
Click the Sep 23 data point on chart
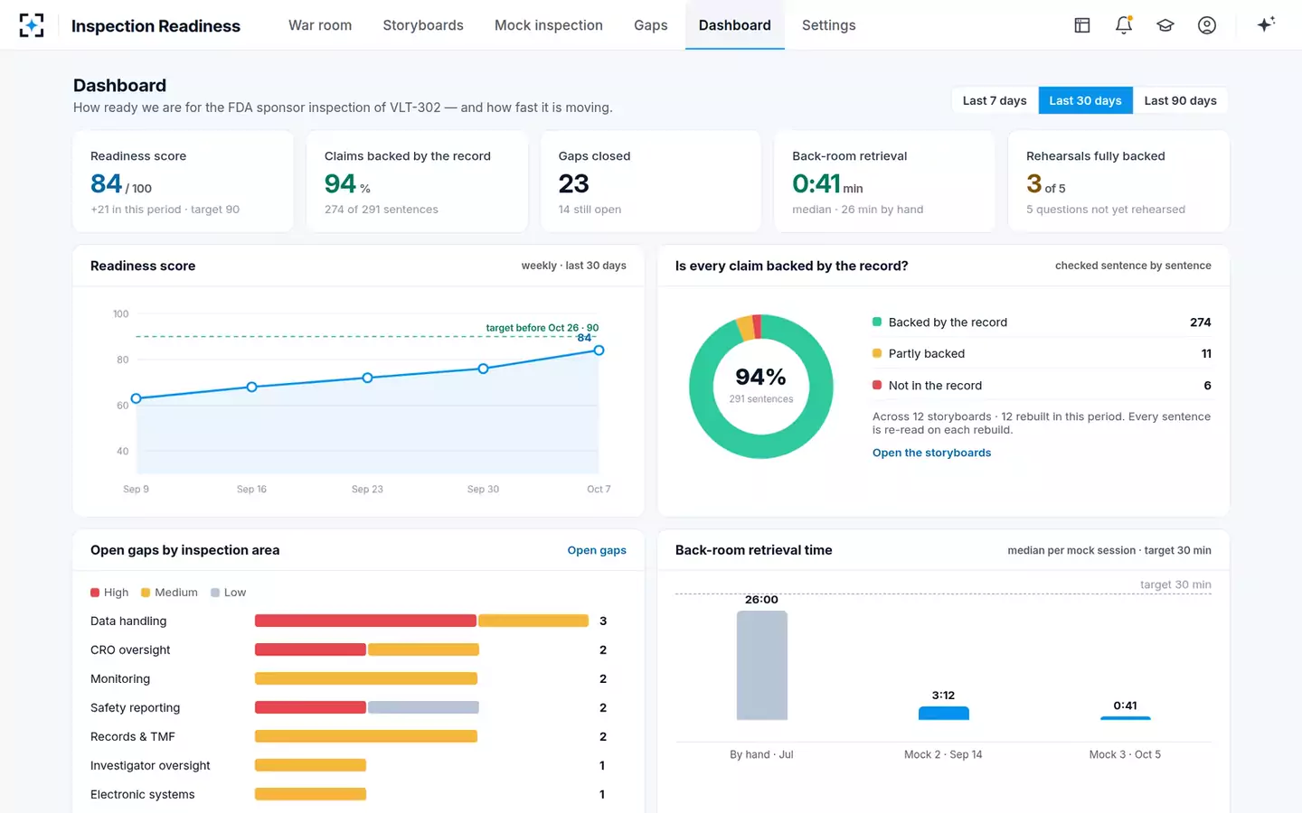[x=367, y=378]
